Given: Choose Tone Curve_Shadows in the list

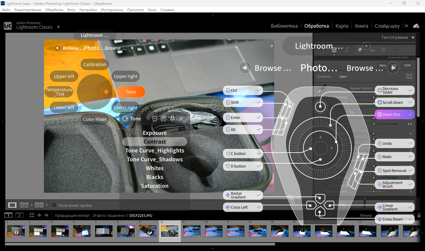Looking at the screenshot, I should (x=155, y=159).
